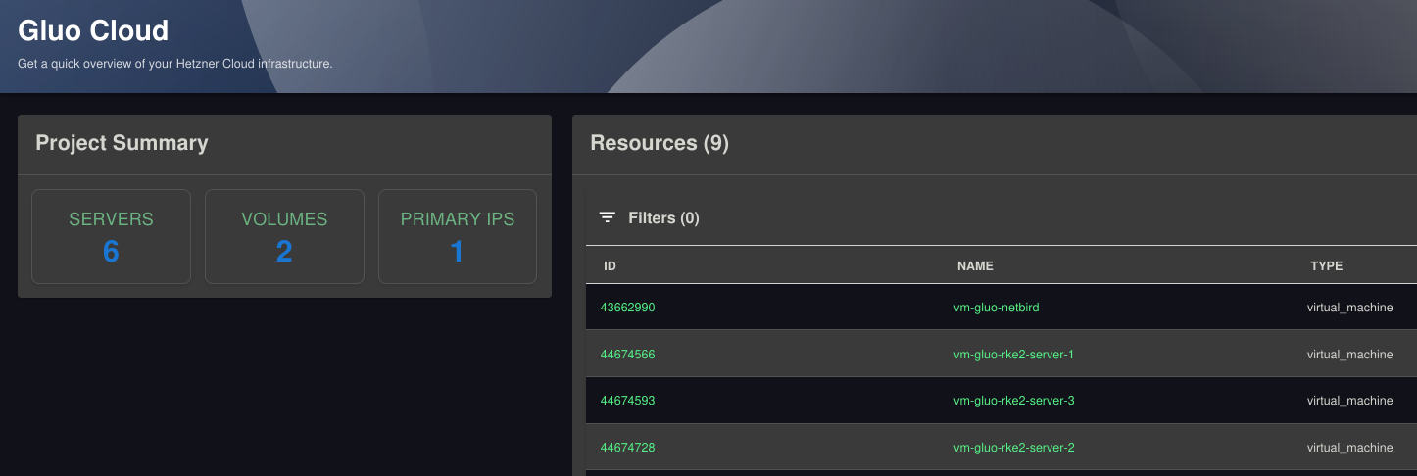Viewport: 1417px width, 476px height.
Task: Open the Primary IPs summary card
Action: click(458, 237)
